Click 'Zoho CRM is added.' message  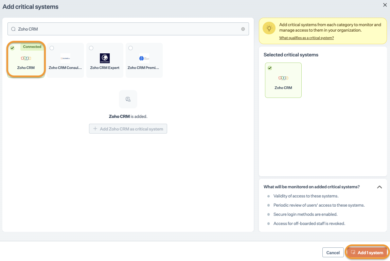pos(128,117)
